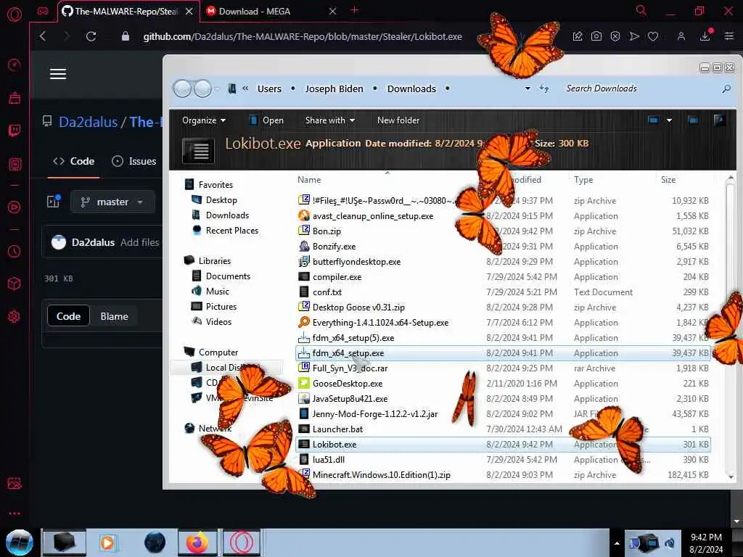Click the search magnifier in Search Downloads
Image resolution: width=743 pixels, height=557 pixels.
[x=726, y=88]
